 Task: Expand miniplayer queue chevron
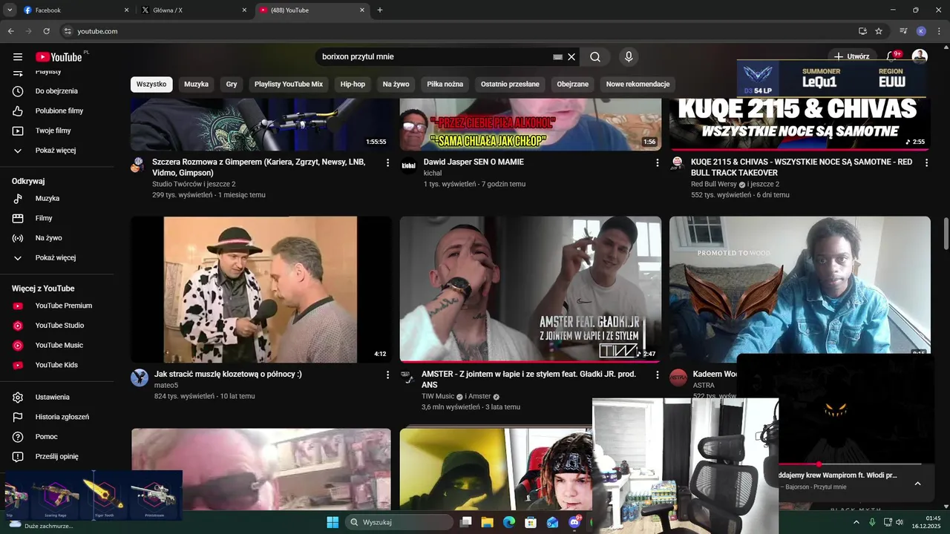(x=917, y=484)
